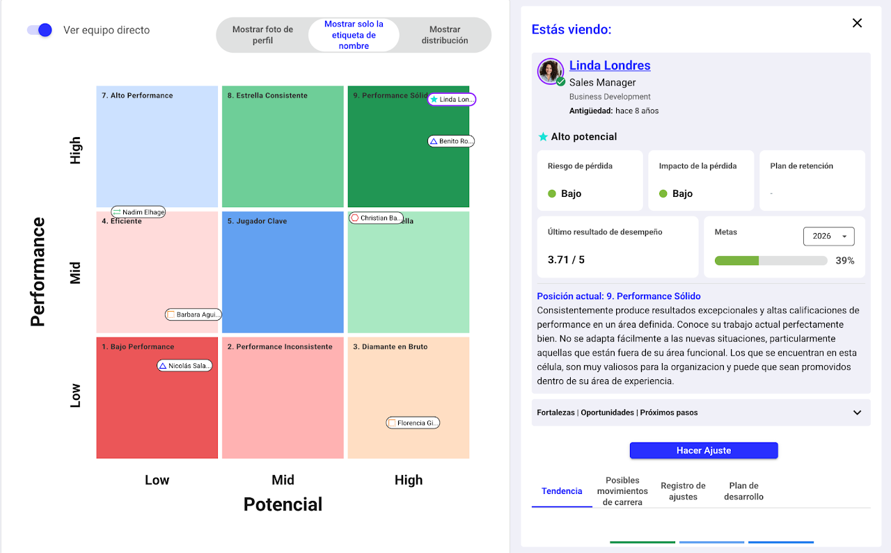This screenshot has height=553, width=891.
Task: Open the 2026 year dropdown in Metas
Action: click(x=828, y=237)
